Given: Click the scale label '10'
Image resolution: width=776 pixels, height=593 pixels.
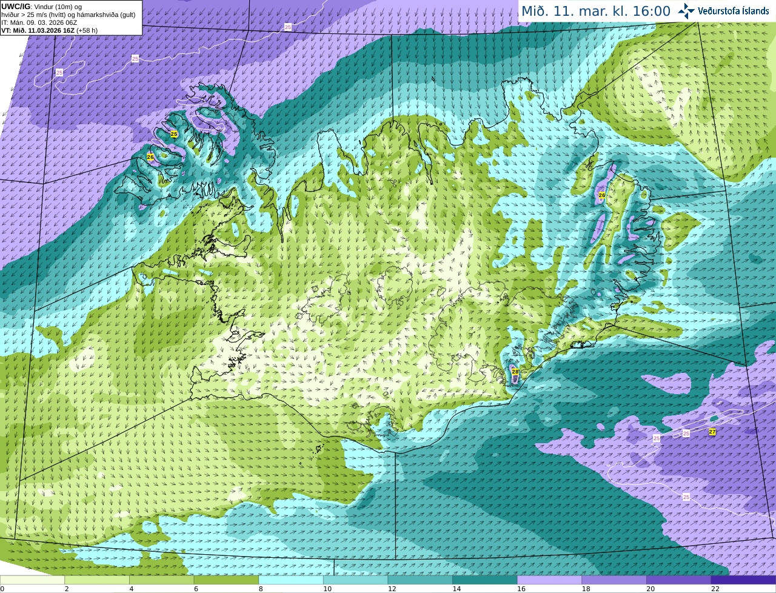Looking at the screenshot, I should (327, 589).
